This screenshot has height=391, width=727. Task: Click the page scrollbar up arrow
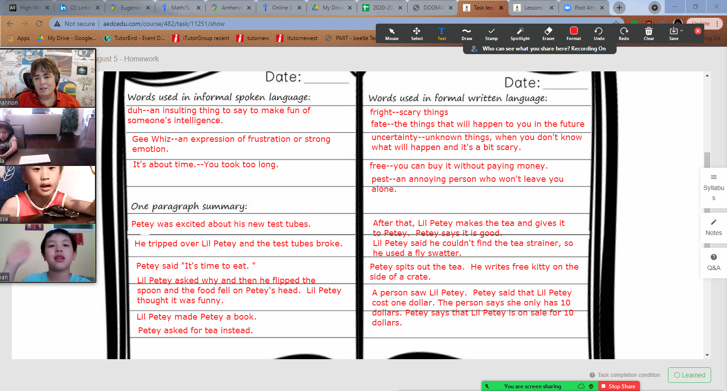[707, 75]
